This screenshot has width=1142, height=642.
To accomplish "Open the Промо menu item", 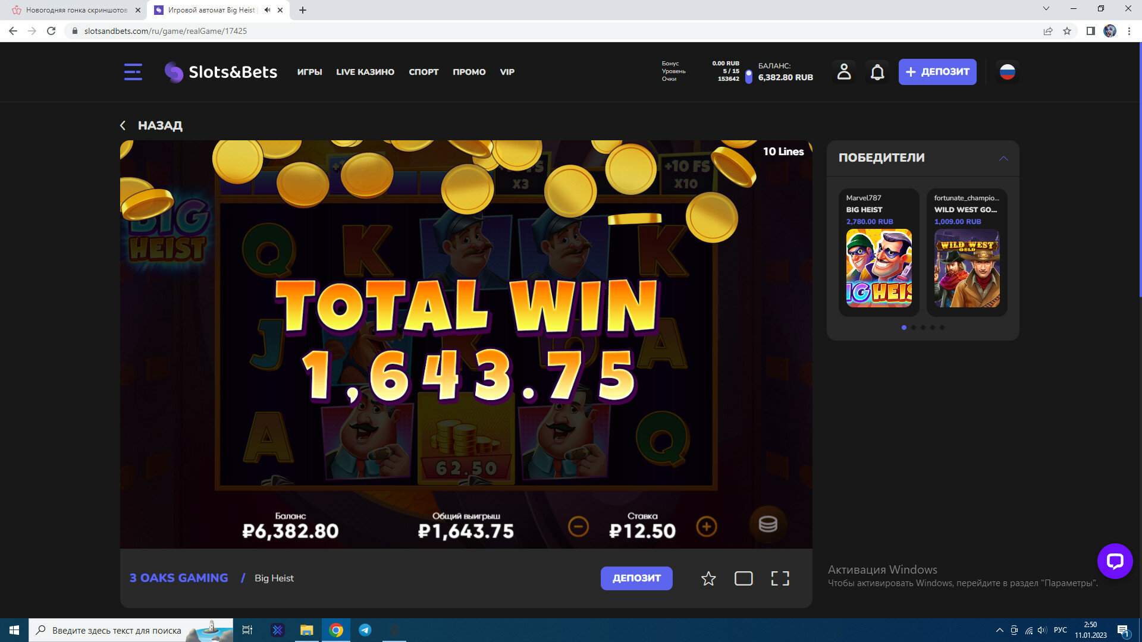I will [469, 72].
